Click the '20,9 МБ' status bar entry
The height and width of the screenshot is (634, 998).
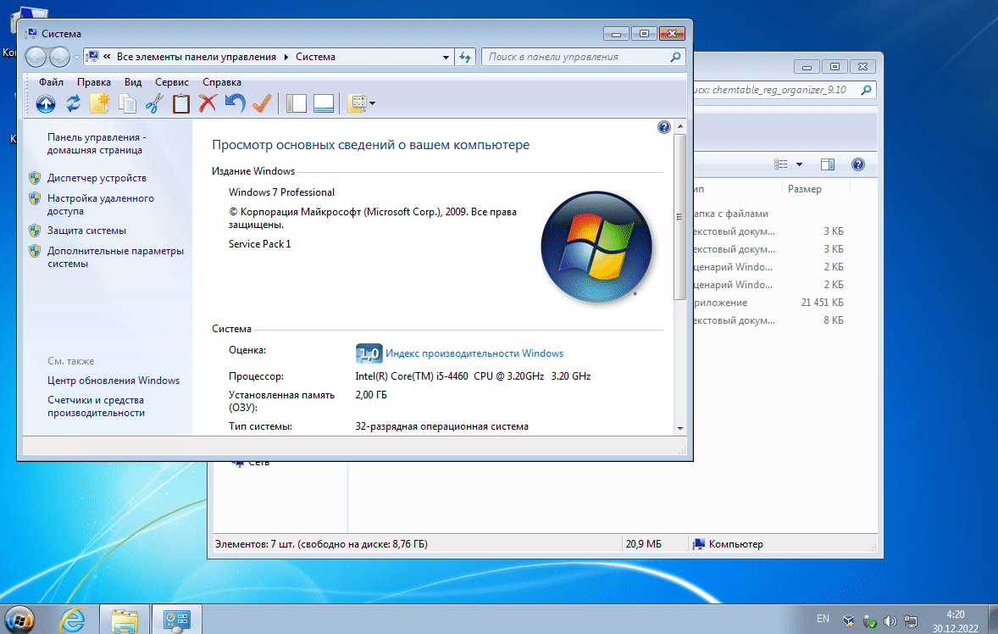(644, 544)
